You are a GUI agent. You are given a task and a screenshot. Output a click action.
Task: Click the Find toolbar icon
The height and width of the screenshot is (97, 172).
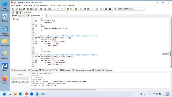[41, 9]
